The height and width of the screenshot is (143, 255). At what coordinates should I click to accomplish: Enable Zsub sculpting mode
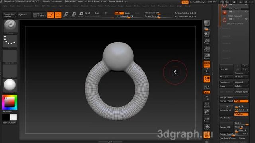[x=127, y=13]
